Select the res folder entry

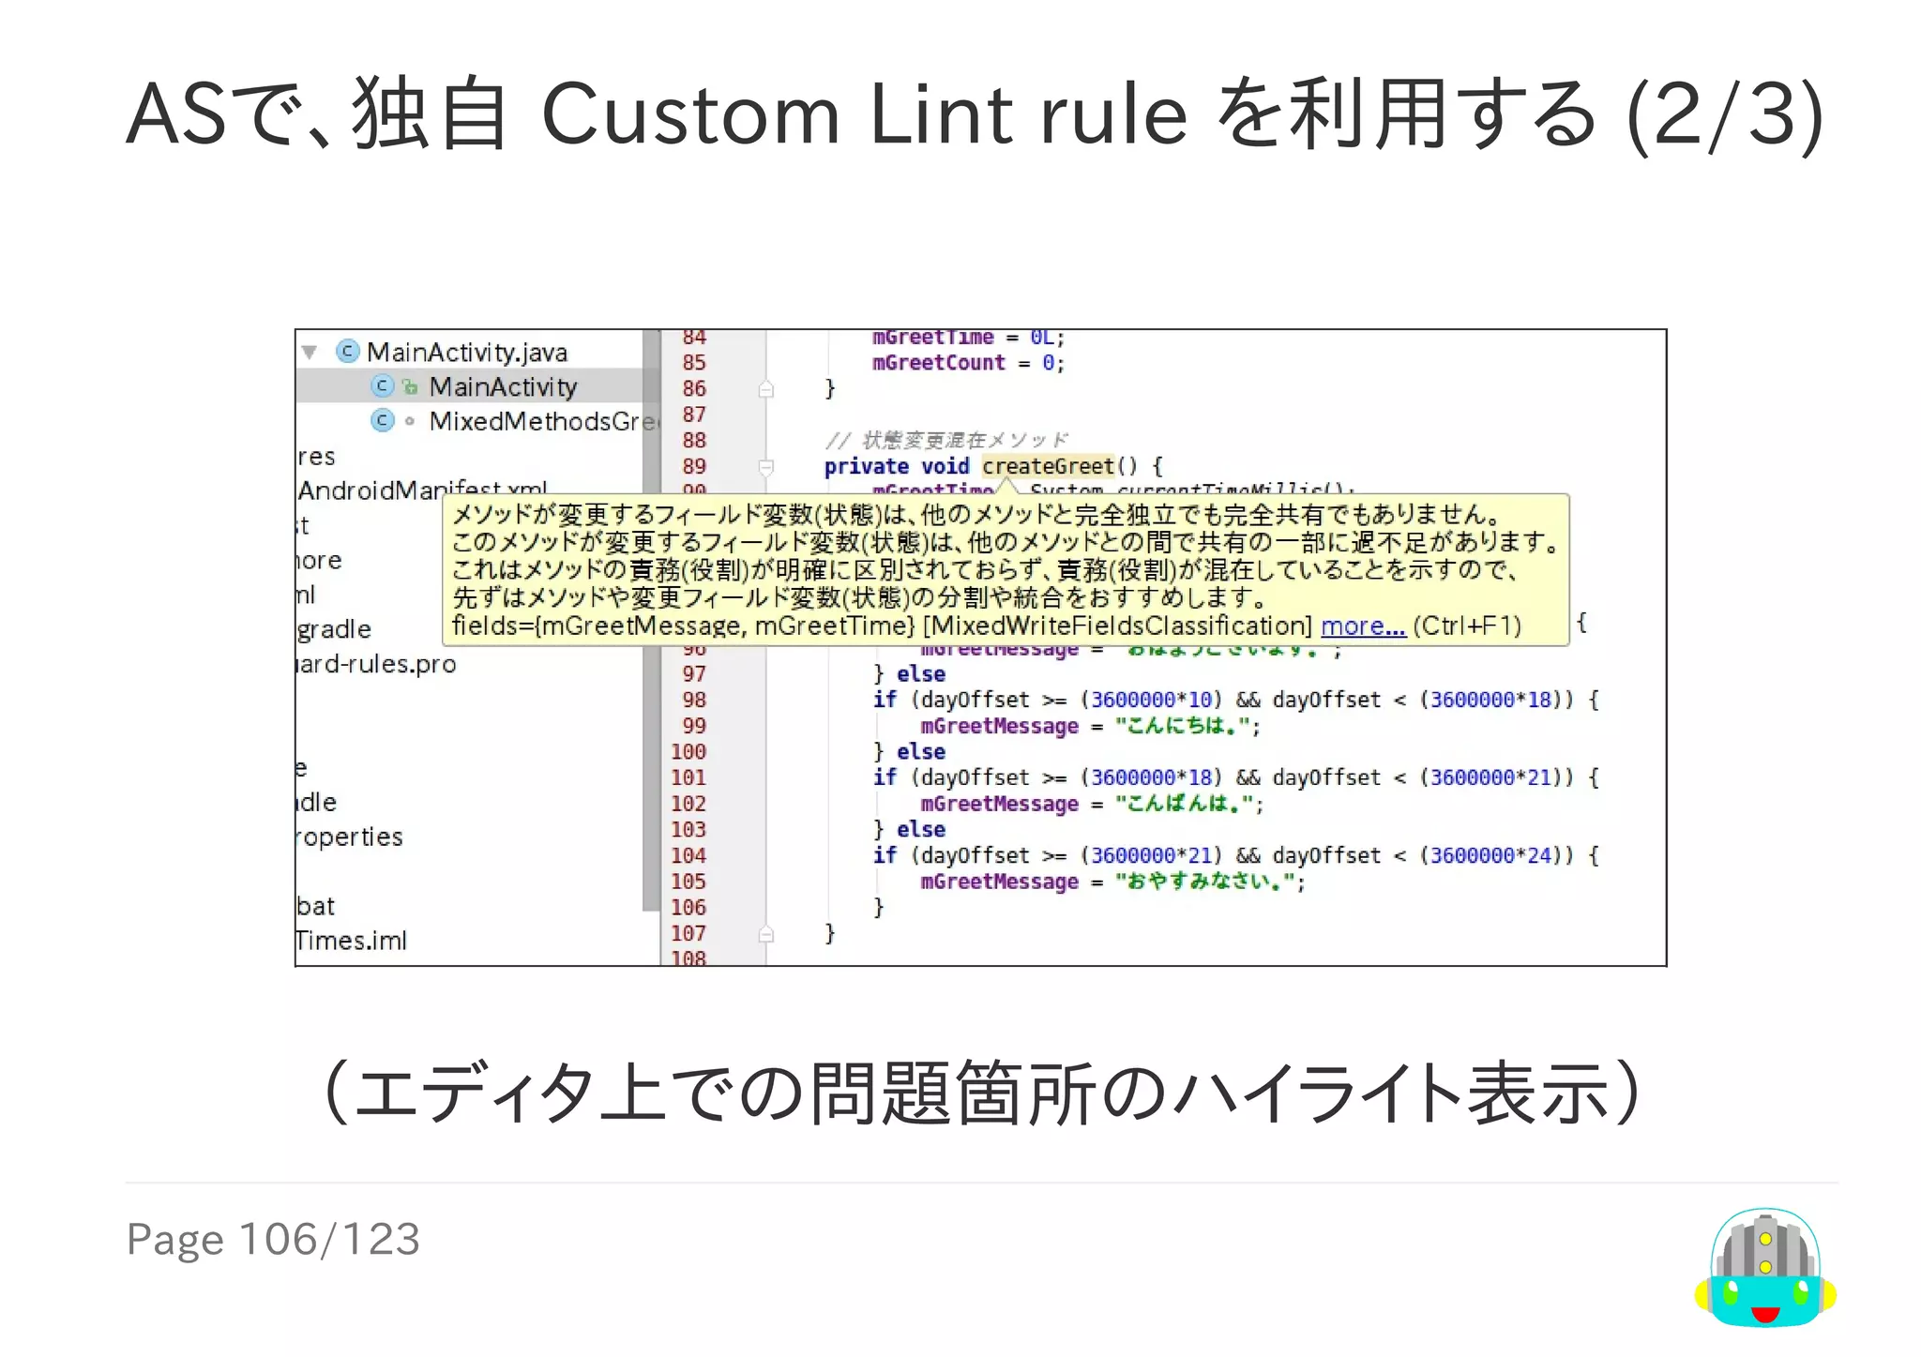point(316,457)
